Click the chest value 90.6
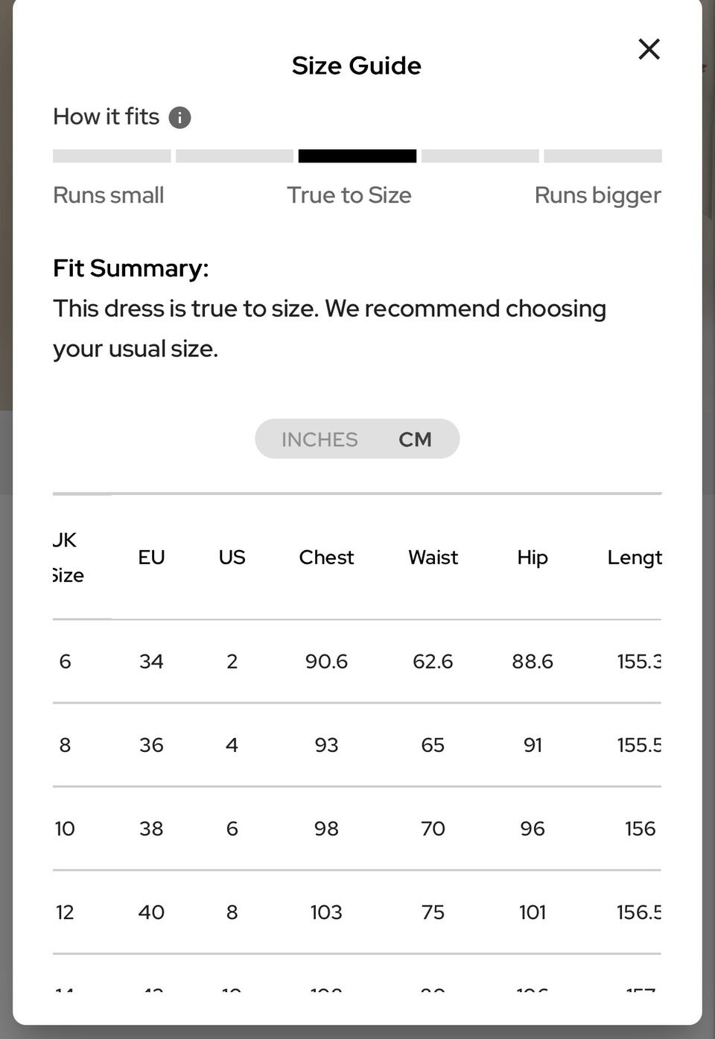The image size is (715, 1039). point(326,661)
